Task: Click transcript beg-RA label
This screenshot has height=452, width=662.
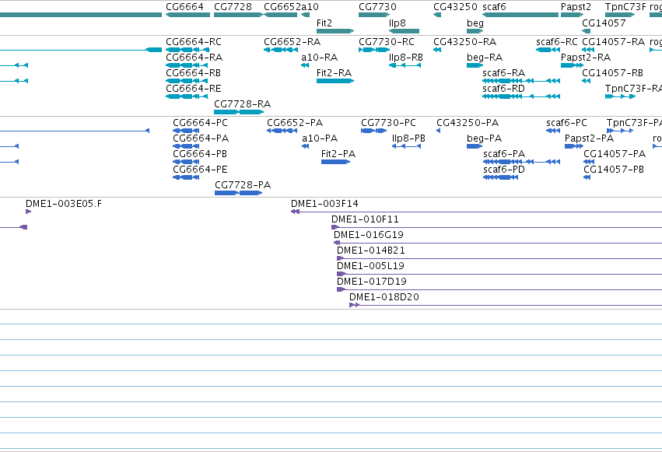Action: pyautogui.click(x=485, y=58)
